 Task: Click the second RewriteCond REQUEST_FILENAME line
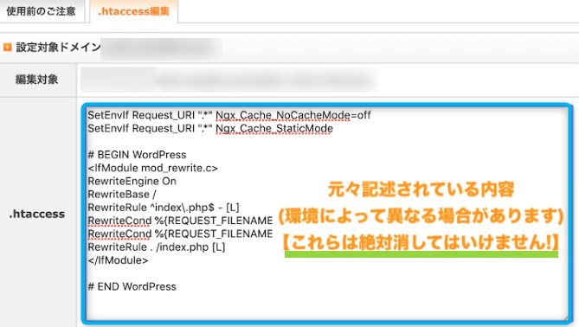180,234
